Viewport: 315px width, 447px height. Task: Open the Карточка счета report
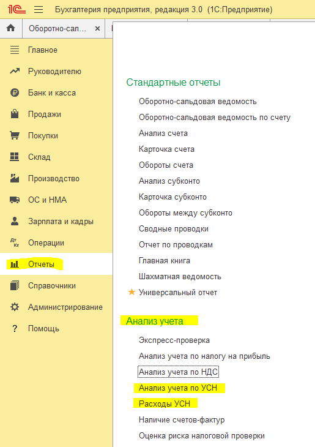166,149
